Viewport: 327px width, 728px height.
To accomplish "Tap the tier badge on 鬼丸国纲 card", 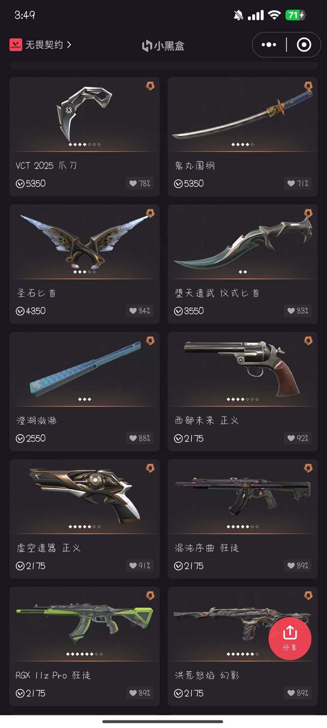I will click(x=308, y=86).
